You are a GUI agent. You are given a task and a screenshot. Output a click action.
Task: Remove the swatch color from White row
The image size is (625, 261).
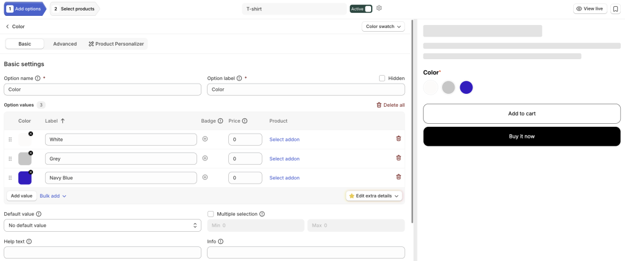coord(31,134)
